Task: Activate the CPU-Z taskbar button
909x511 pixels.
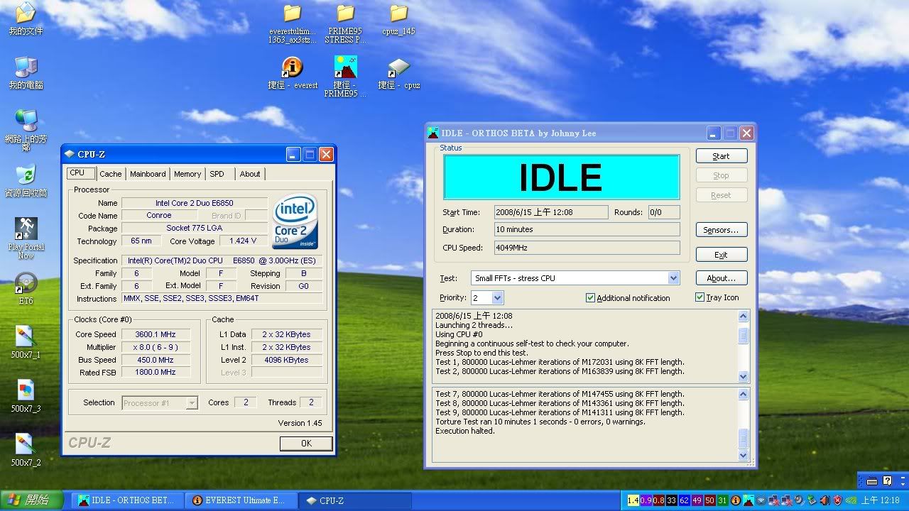Action: click(354, 500)
